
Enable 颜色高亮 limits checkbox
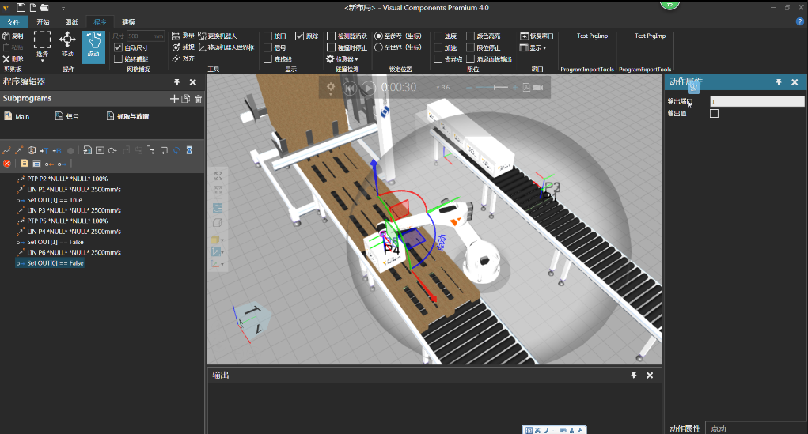click(x=470, y=36)
